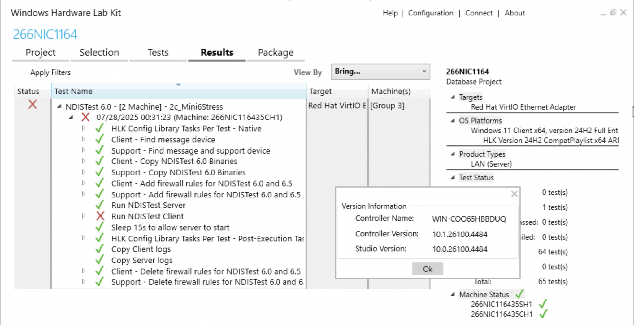This screenshot has height=325, width=634.
Task: Click green check next to Copy Client logs
Action: coord(100,249)
